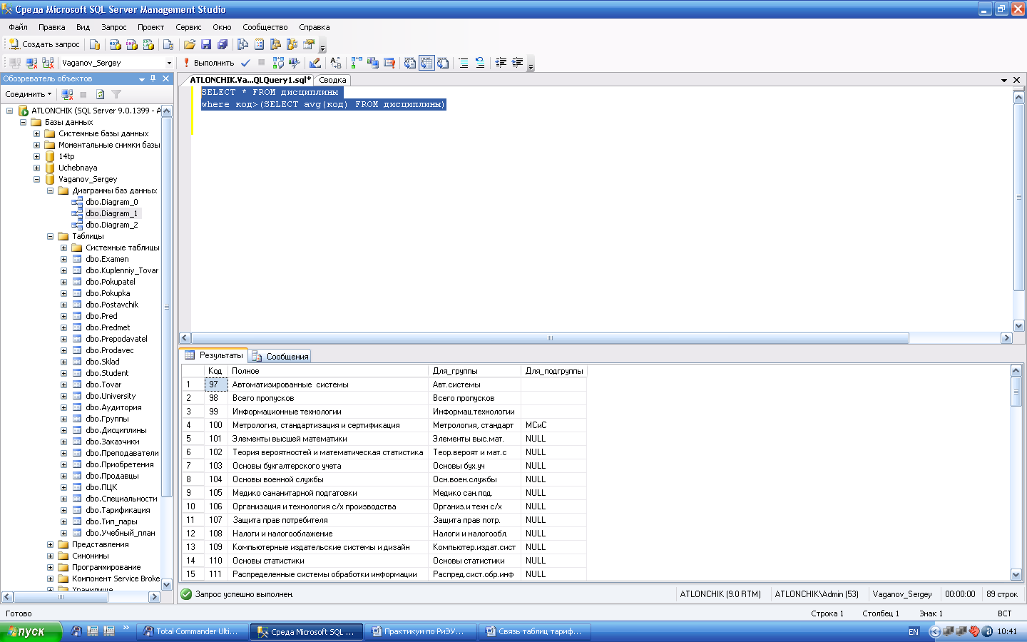The width and height of the screenshot is (1027, 642).
Task: Select the Результаты tab
Action: coord(214,355)
